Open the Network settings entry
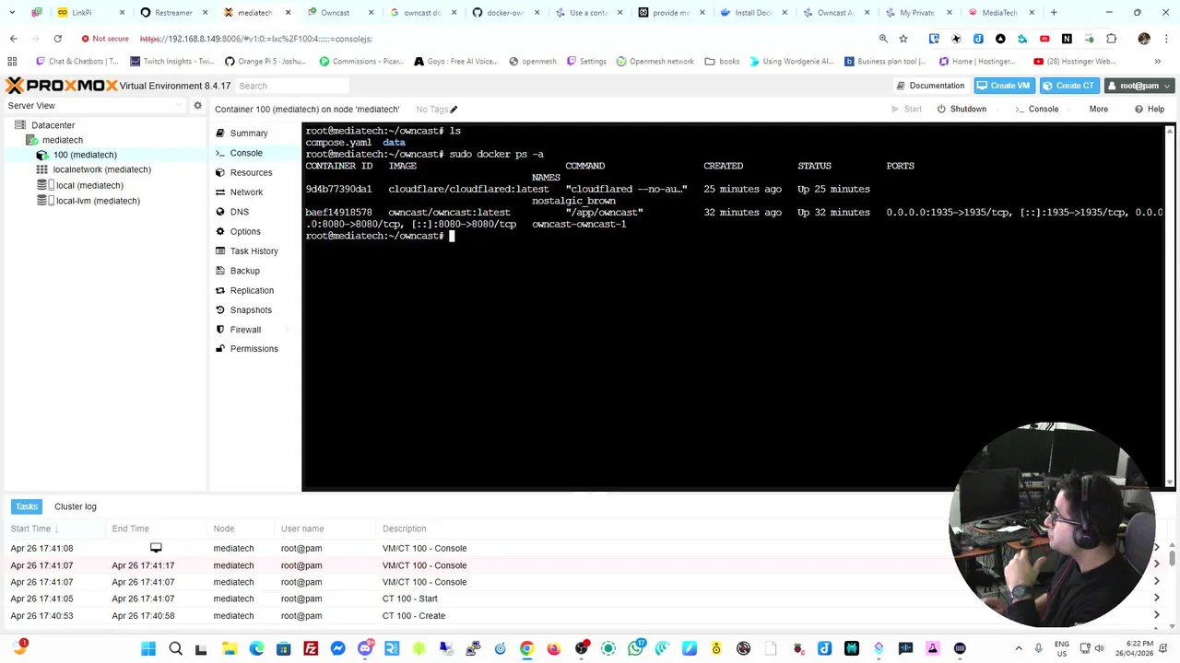 [x=246, y=192]
